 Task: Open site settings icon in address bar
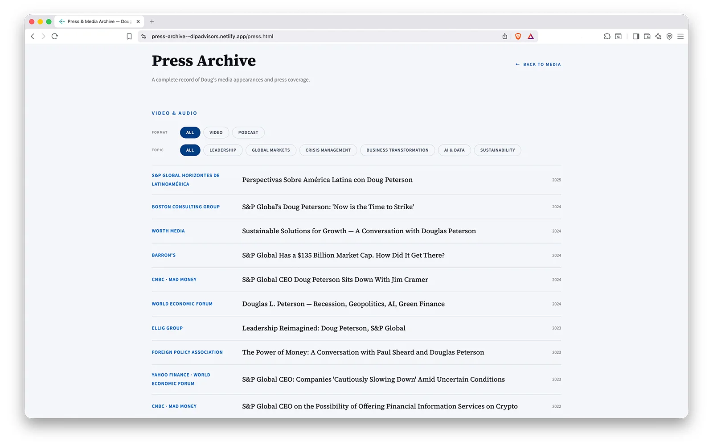coord(143,37)
